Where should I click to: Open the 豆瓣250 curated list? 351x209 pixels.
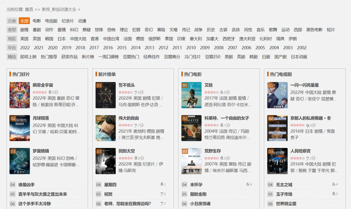click(213, 57)
